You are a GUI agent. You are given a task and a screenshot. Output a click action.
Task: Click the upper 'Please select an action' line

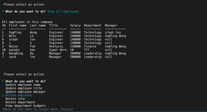[x=24, y=4]
